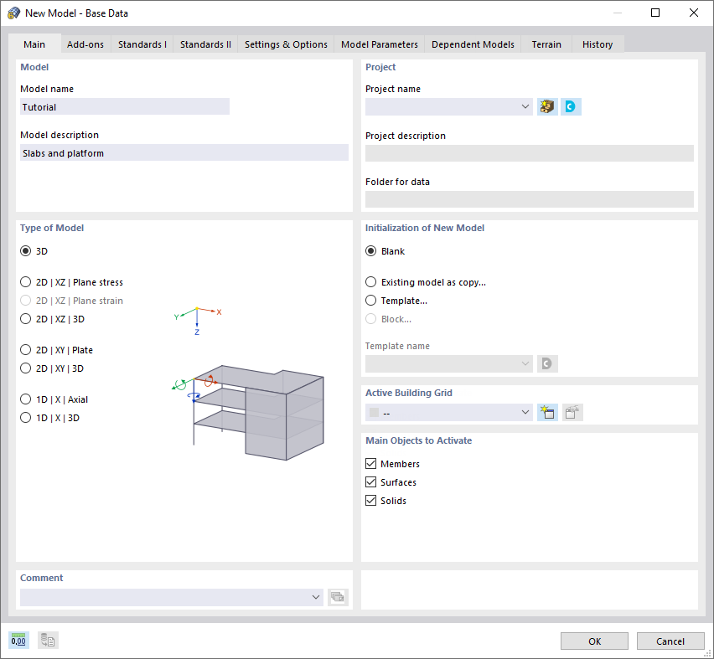Open the new project icon beside Project name
714x659 pixels.
(546, 106)
